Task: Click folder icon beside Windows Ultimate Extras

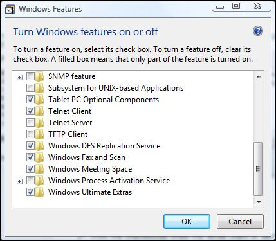Action: tap(40, 192)
